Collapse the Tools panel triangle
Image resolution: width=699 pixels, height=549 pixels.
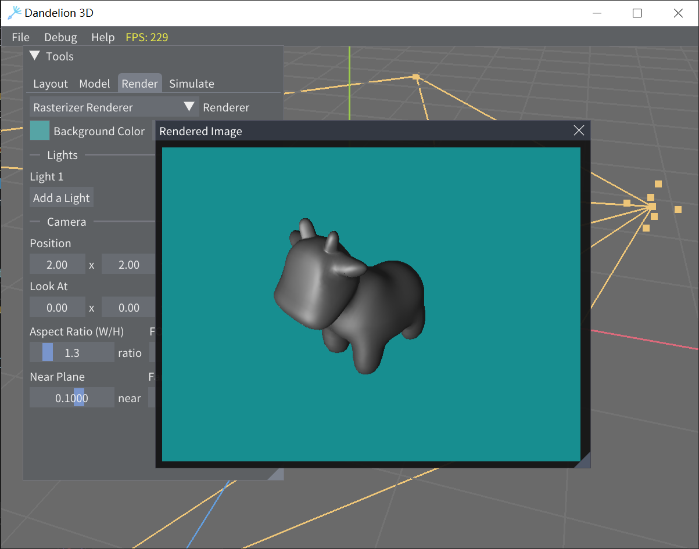pyautogui.click(x=35, y=56)
